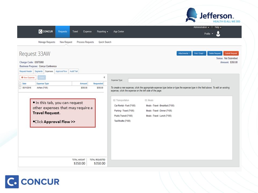Viewport: 258px width, 193px height.
Task: Click the Delete Request button
Action: pos(215,53)
